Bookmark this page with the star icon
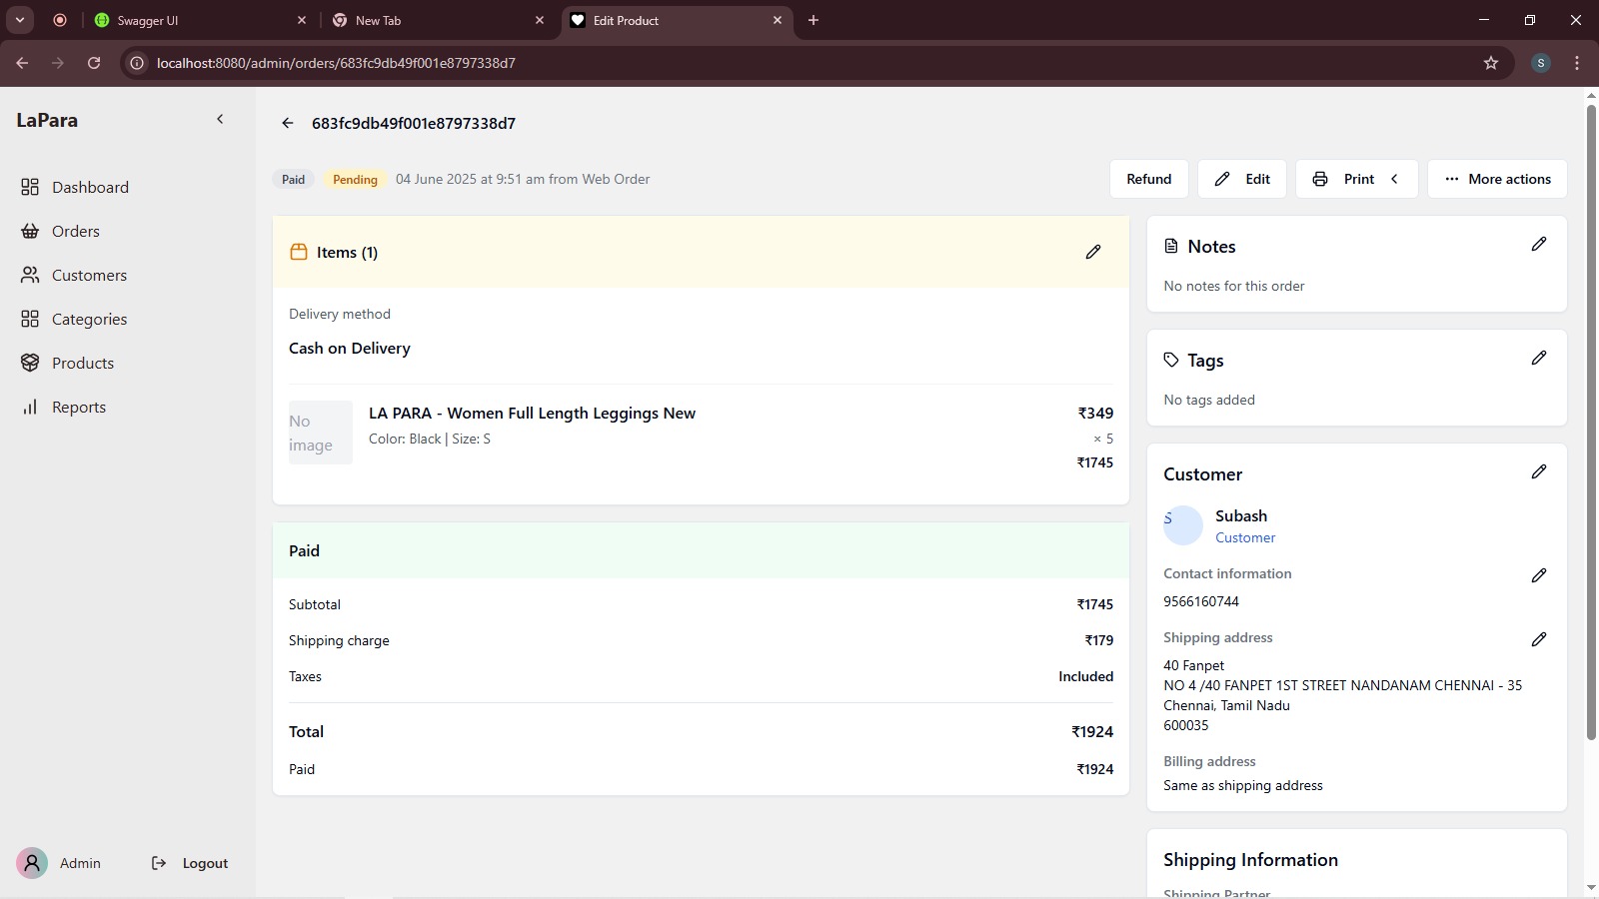The height and width of the screenshot is (899, 1599). (x=1491, y=63)
